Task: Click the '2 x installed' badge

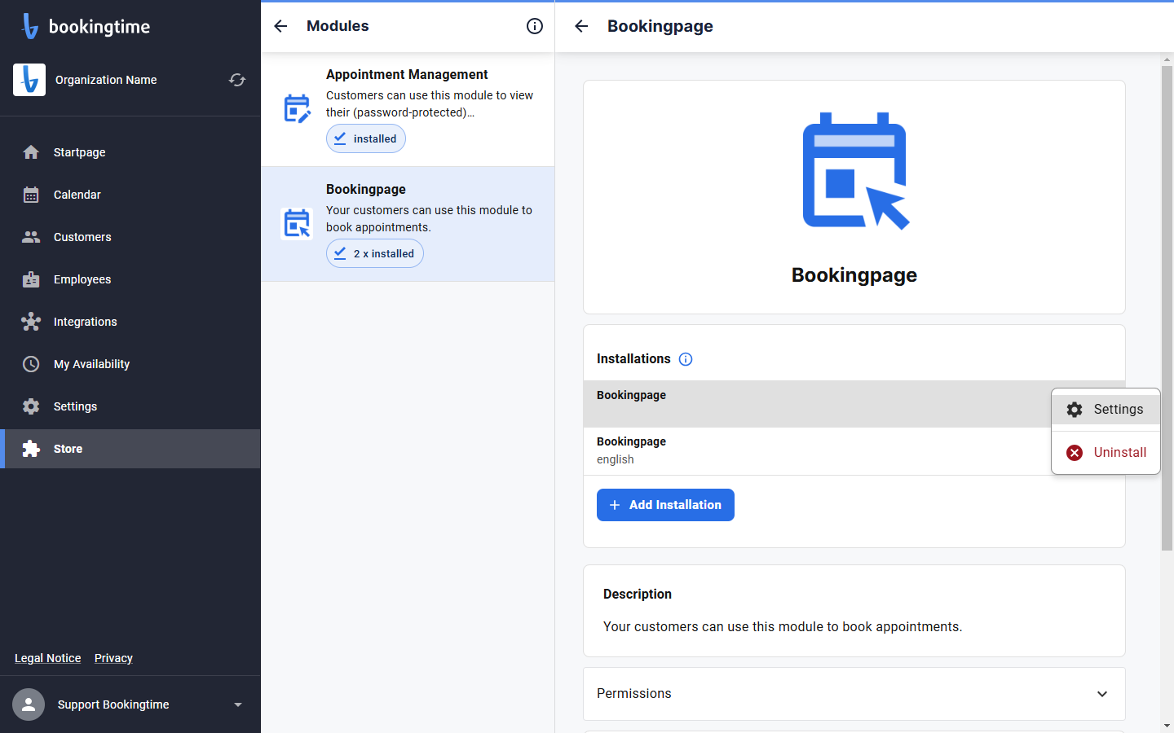Action: (x=375, y=253)
